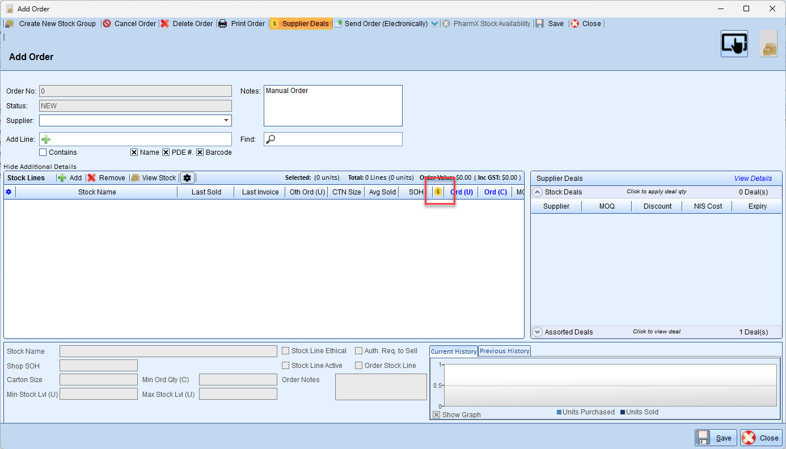Collapse the Stock Deals section

538,192
